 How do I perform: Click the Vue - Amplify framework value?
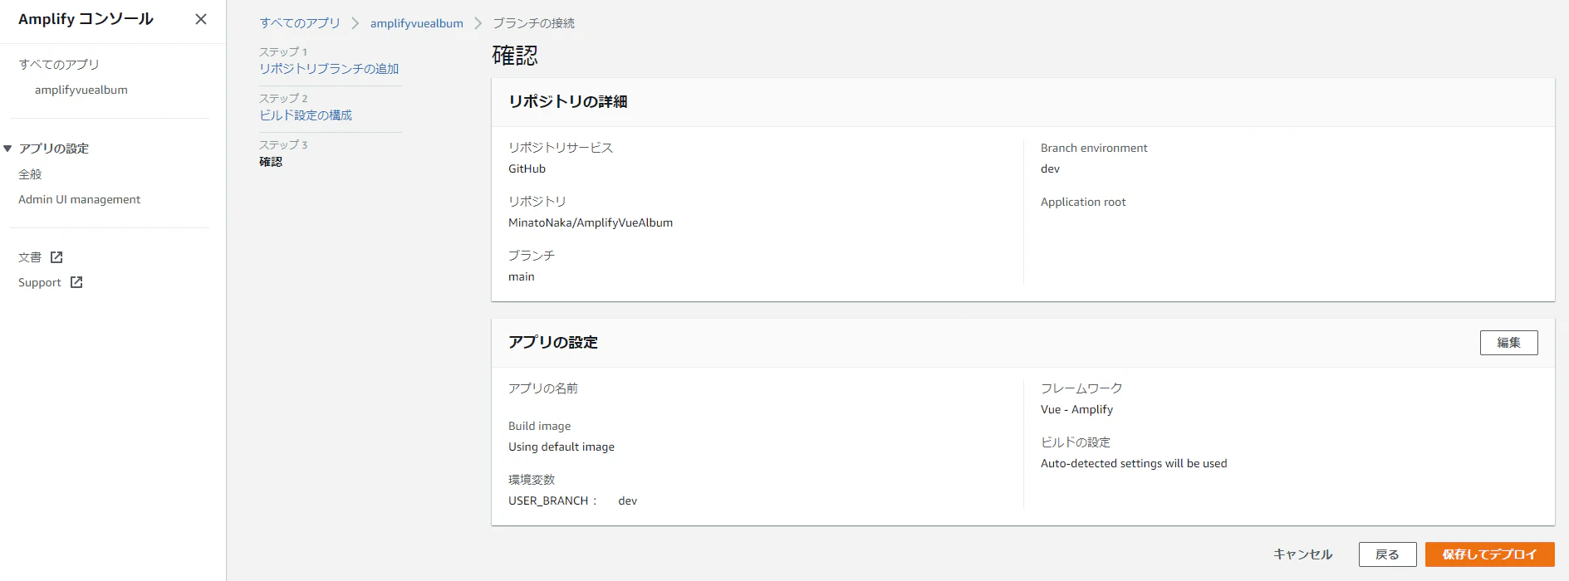tap(1076, 409)
